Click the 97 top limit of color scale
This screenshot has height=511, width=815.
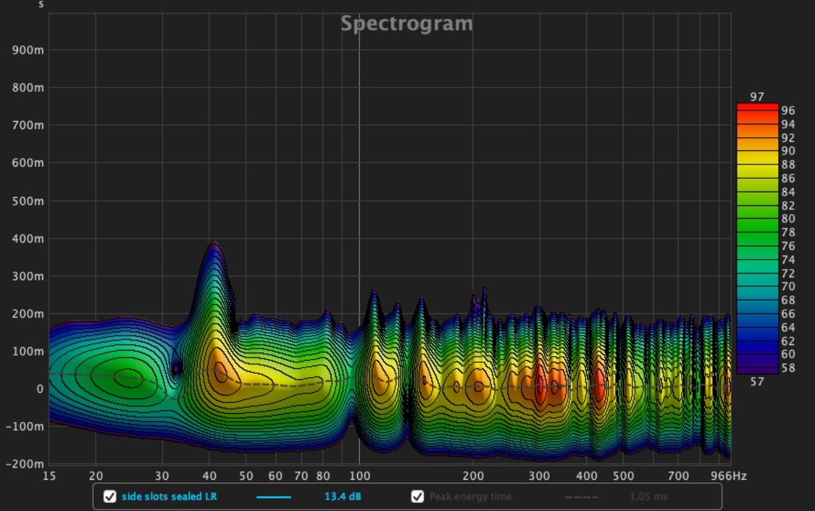point(757,97)
